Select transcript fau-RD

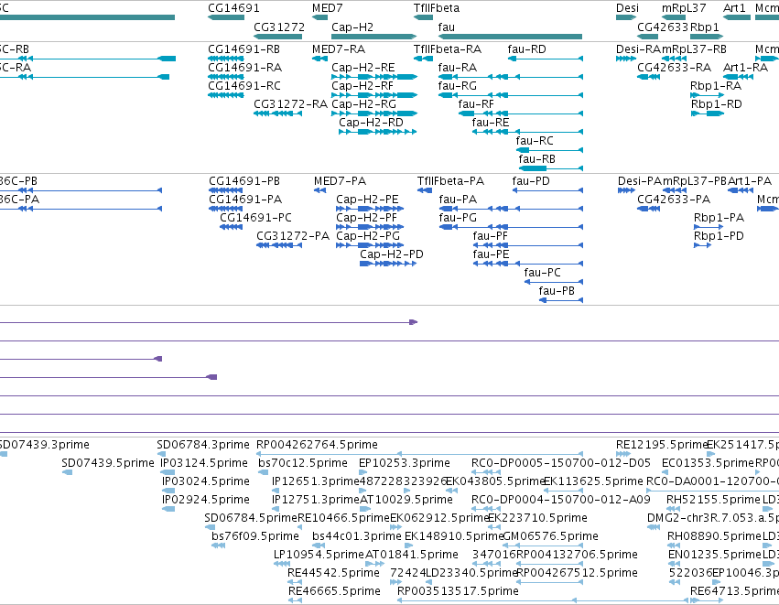coord(546,59)
